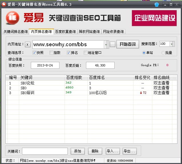Switch to 内页排名查询 tab

point(41,31)
